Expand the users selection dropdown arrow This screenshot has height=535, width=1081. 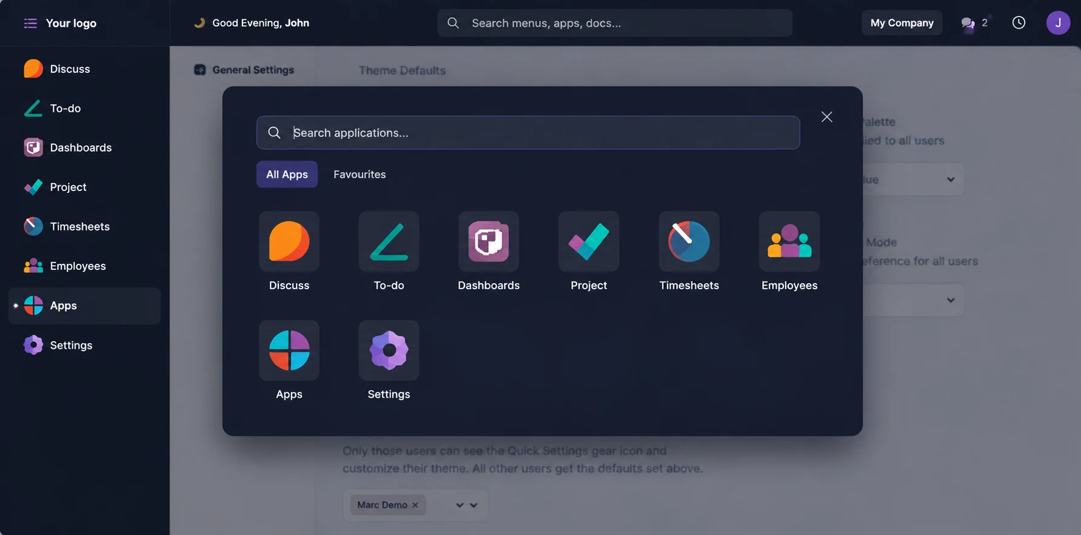[x=474, y=505]
